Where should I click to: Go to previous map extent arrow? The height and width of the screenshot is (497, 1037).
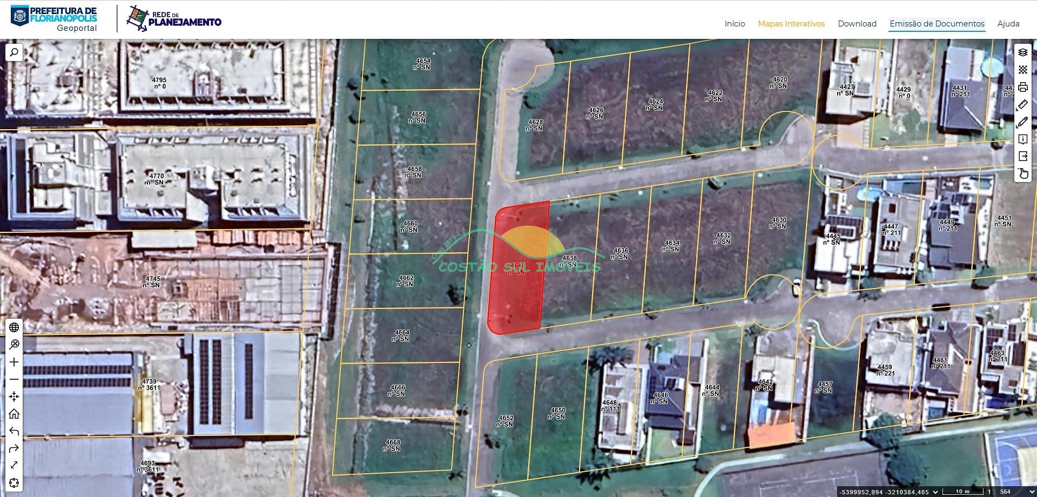[14, 431]
